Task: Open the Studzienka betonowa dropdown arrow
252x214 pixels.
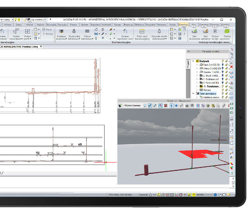Action: pos(79,39)
